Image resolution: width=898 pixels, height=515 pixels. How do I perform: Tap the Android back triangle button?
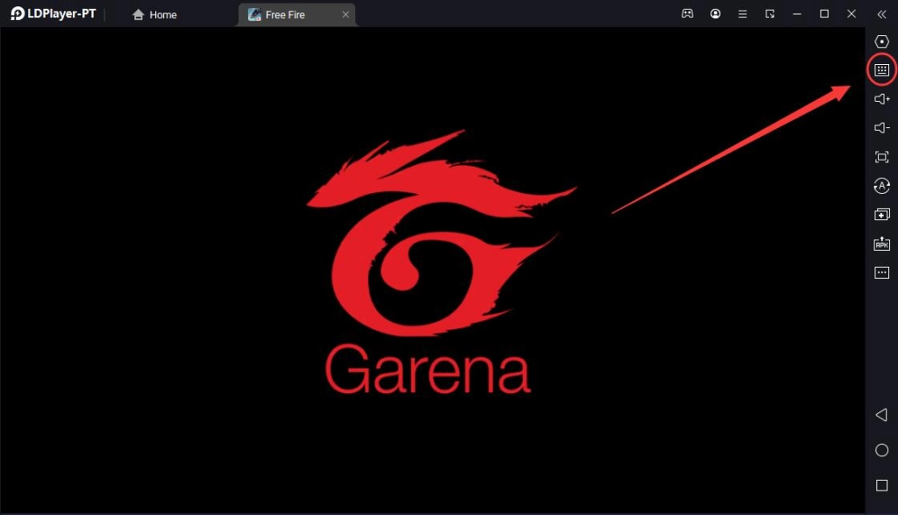point(881,415)
